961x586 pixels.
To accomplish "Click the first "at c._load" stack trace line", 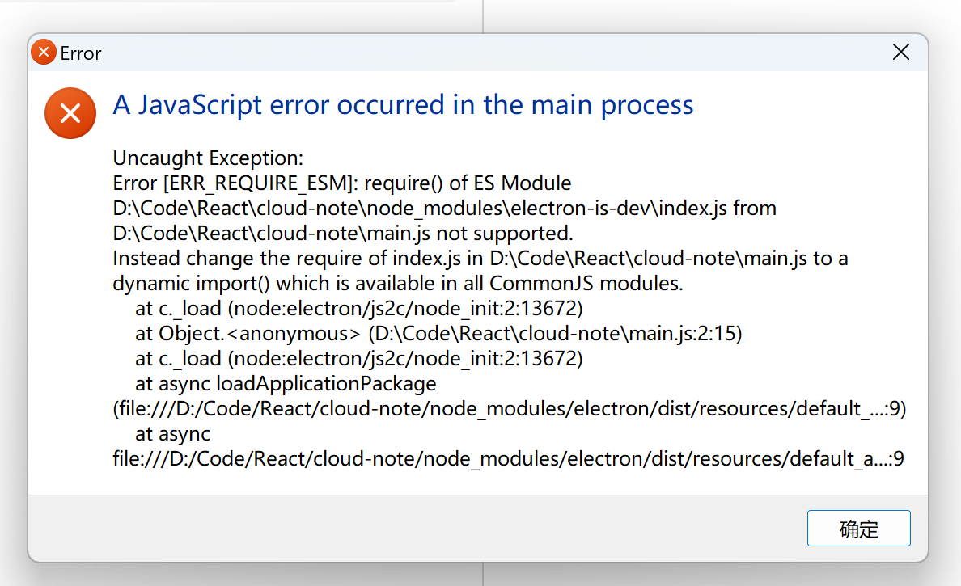I will click(x=358, y=309).
